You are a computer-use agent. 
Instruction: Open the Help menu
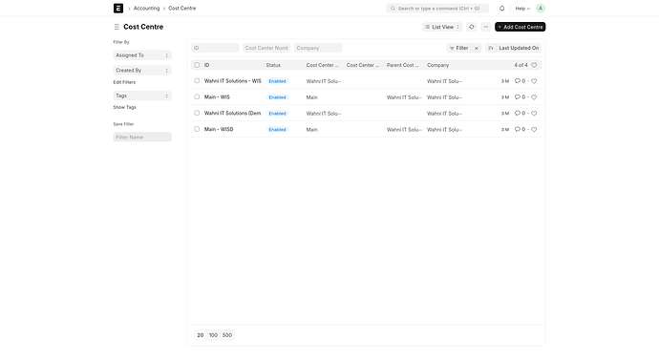click(522, 9)
